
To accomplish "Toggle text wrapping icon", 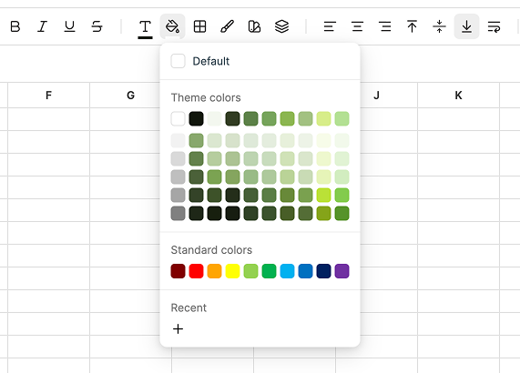I will 495,26.
